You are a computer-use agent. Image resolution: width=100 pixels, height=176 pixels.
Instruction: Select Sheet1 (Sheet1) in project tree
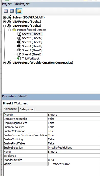click(x=32, y=34)
